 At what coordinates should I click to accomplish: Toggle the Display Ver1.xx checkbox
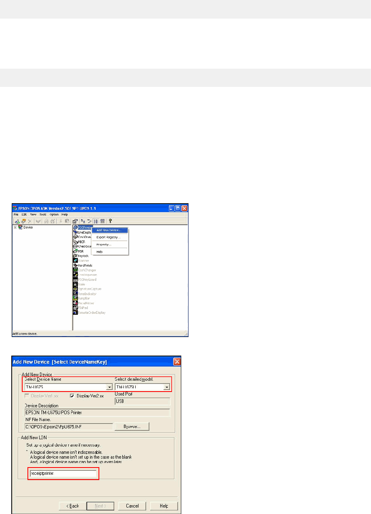coord(27,396)
